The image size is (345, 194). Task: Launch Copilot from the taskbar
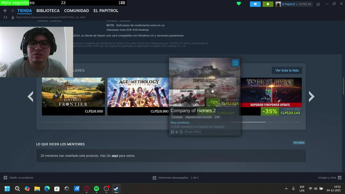[27, 189]
